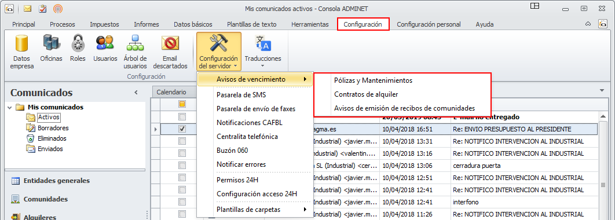Viewport: 615px width, 220px height.
Task: Switch to the Principal ribbon tab
Action: [x=24, y=24]
